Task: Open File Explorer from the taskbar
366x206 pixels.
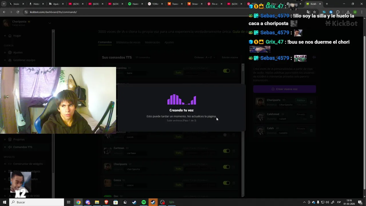Action: (97, 202)
